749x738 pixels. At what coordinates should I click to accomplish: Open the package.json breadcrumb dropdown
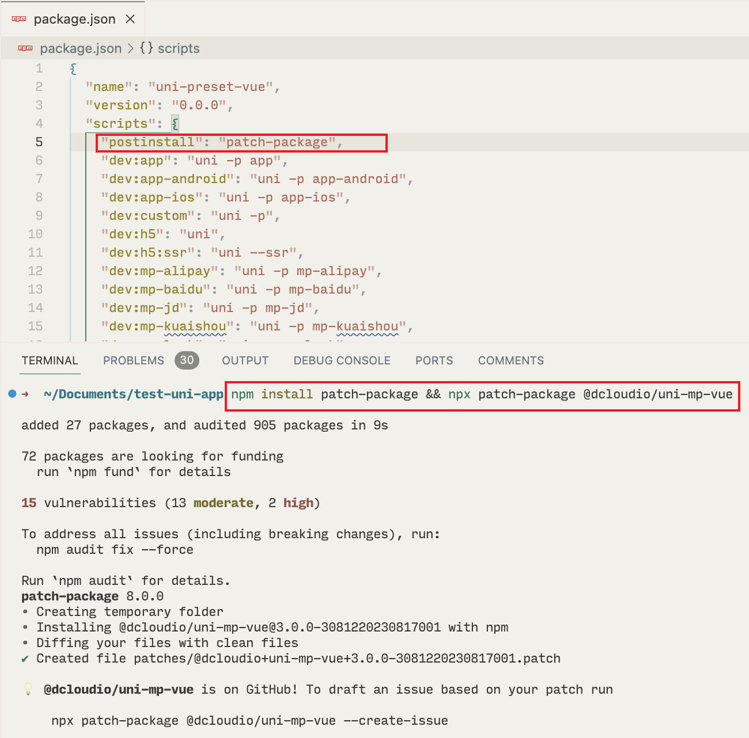point(80,48)
